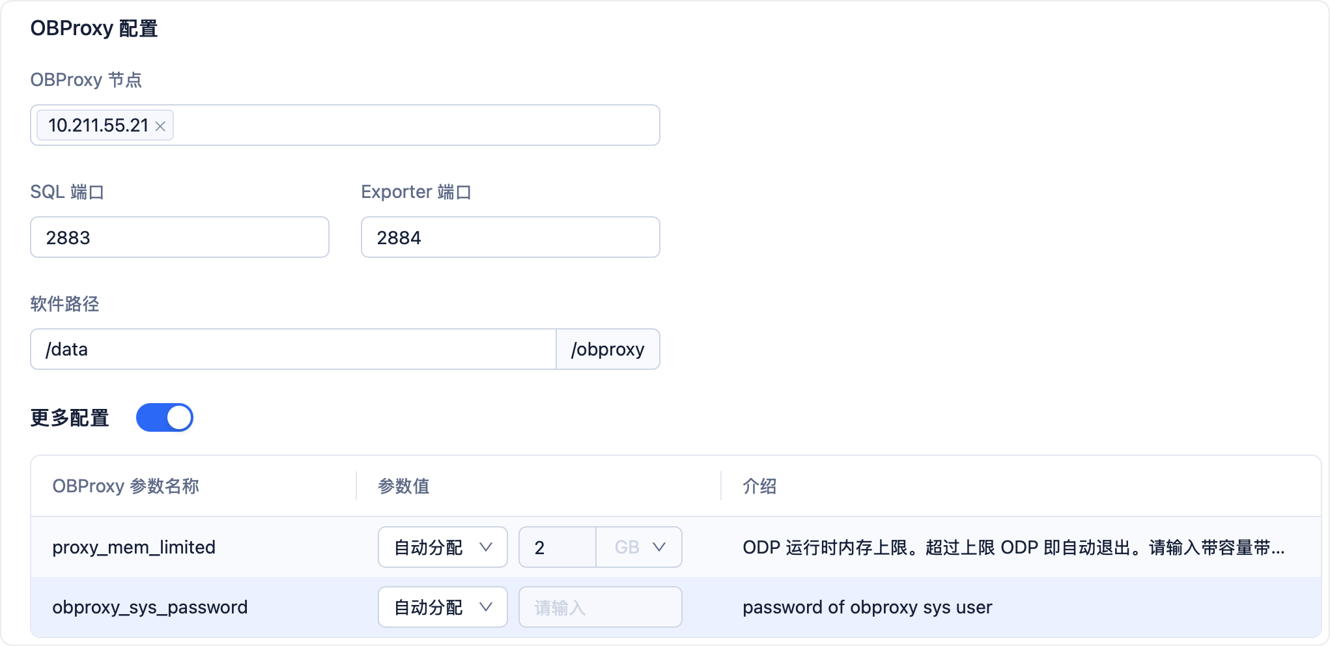The image size is (1330, 646).
Task: Edit the proxy_mem_limited value of 2
Action: (x=557, y=547)
